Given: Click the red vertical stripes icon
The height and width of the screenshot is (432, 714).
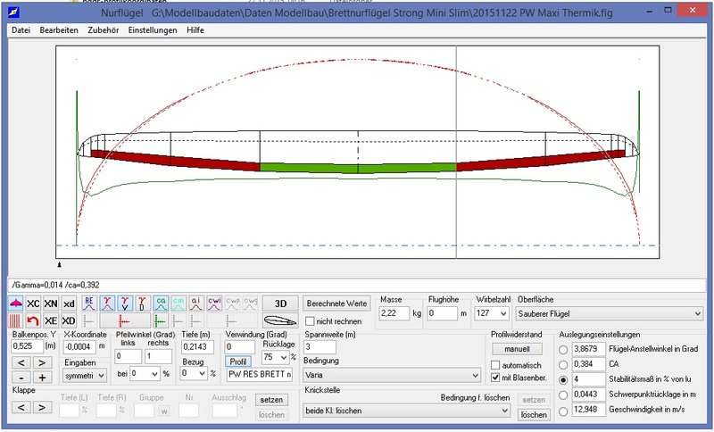Looking at the screenshot, I should pyautogui.click(x=16, y=320).
